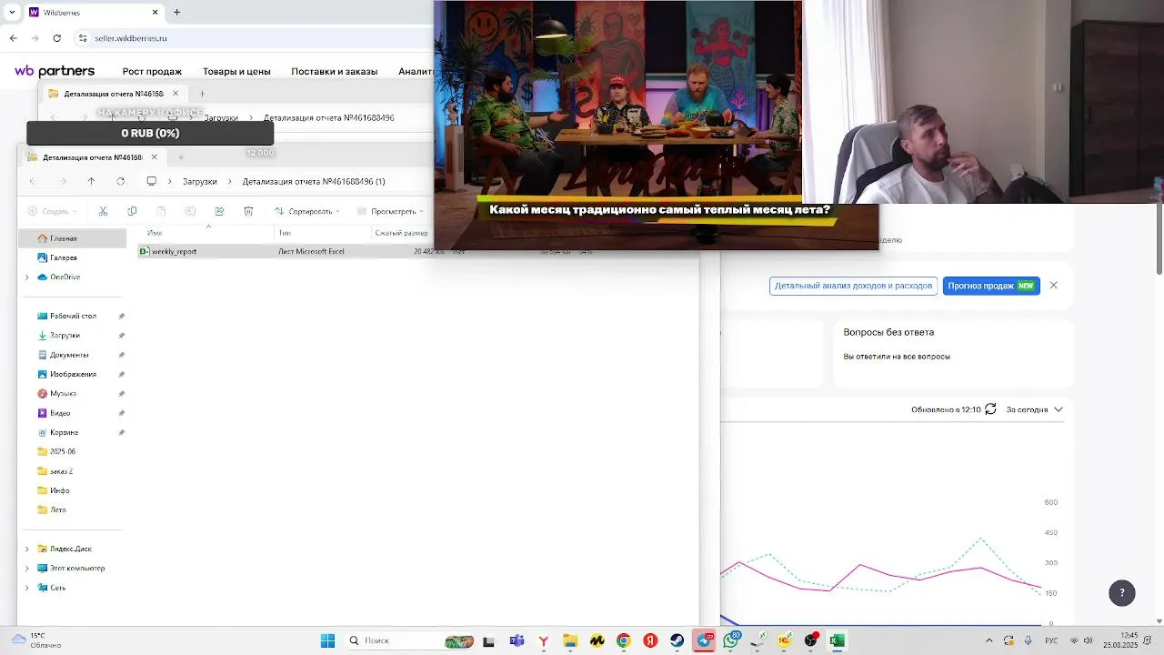1164x655 pixels.
Task: Sort by the Тип column header
Action: tap(285, 233)
